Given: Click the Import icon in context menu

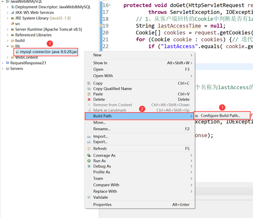Looking at the screenshot, I should [x=89, y=136].
